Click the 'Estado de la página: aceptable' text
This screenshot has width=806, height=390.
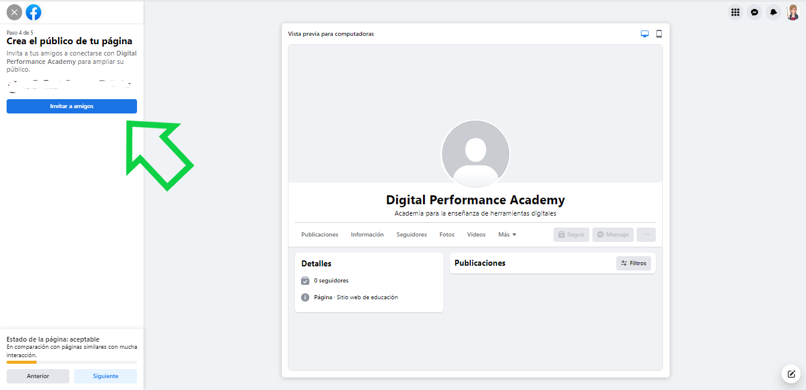pyautogui.click(x=53, y=339)
